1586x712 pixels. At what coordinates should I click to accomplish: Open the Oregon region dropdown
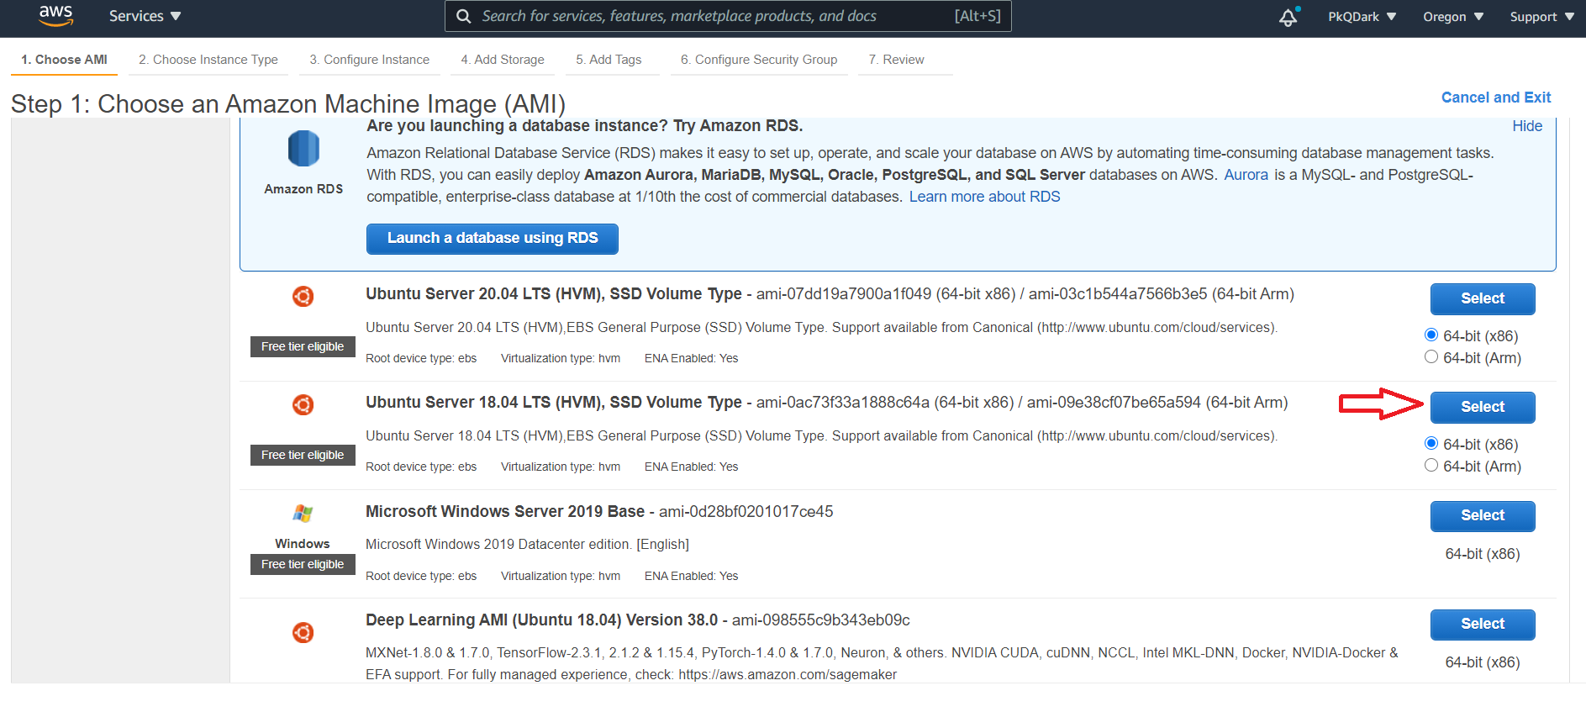point(1453,17)
